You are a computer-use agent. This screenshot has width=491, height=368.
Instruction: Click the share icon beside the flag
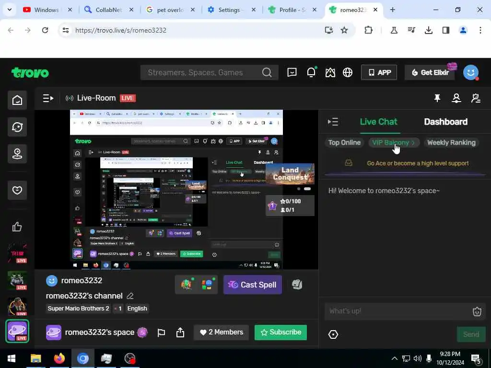pyautogui.click(x=180, y=333)
